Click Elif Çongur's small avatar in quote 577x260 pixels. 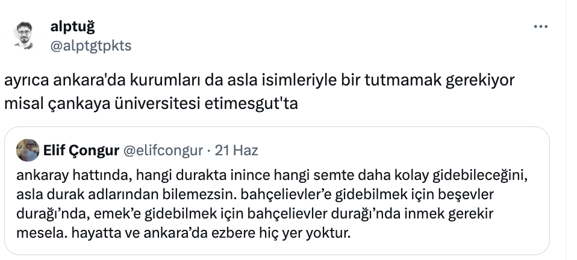(x=28, y=150)
